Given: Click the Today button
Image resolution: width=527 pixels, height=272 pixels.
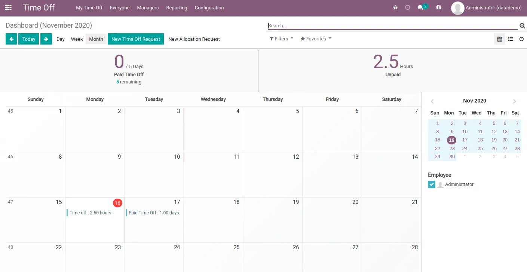Looking at the screenshot, I should pos(29,39).
